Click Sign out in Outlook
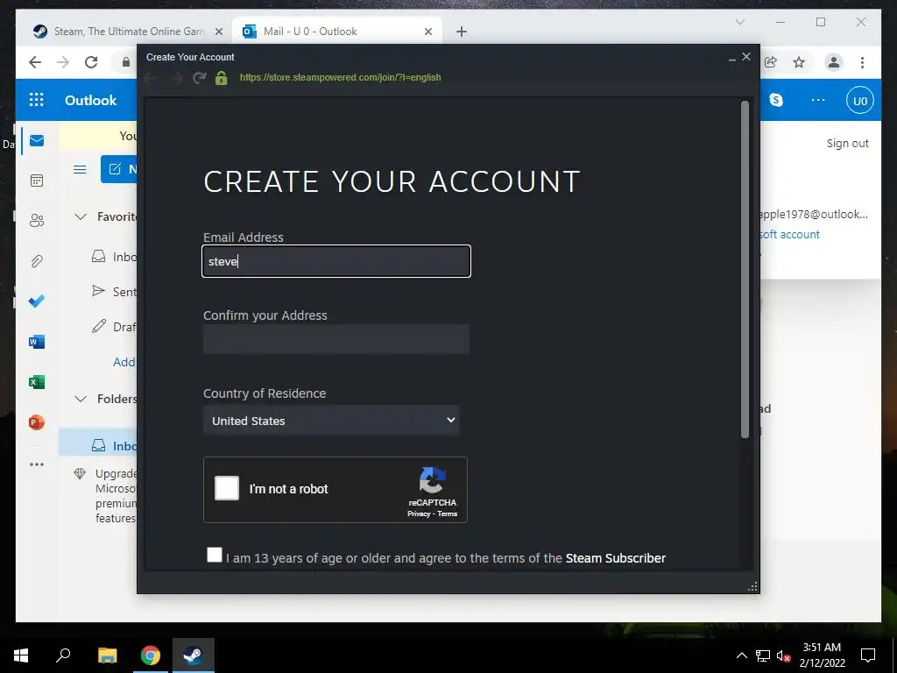This screenshot has height=673, width=897. (x=847, y=143)
